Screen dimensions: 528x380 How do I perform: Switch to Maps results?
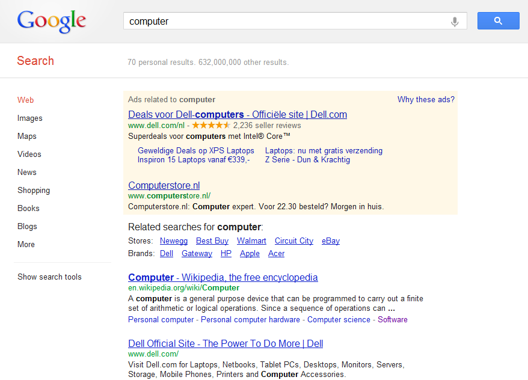(27, 136)
